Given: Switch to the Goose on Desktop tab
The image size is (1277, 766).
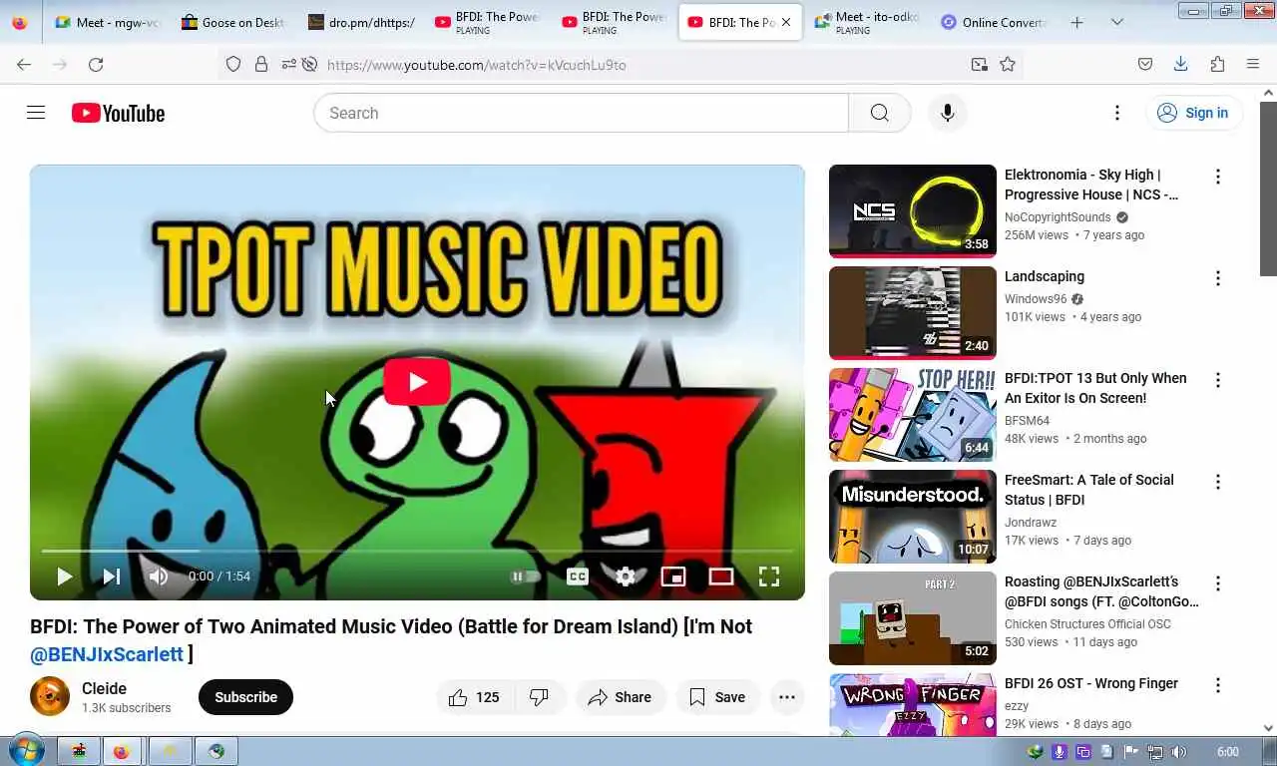Looking at the screenshot, I should pos(233,22).
